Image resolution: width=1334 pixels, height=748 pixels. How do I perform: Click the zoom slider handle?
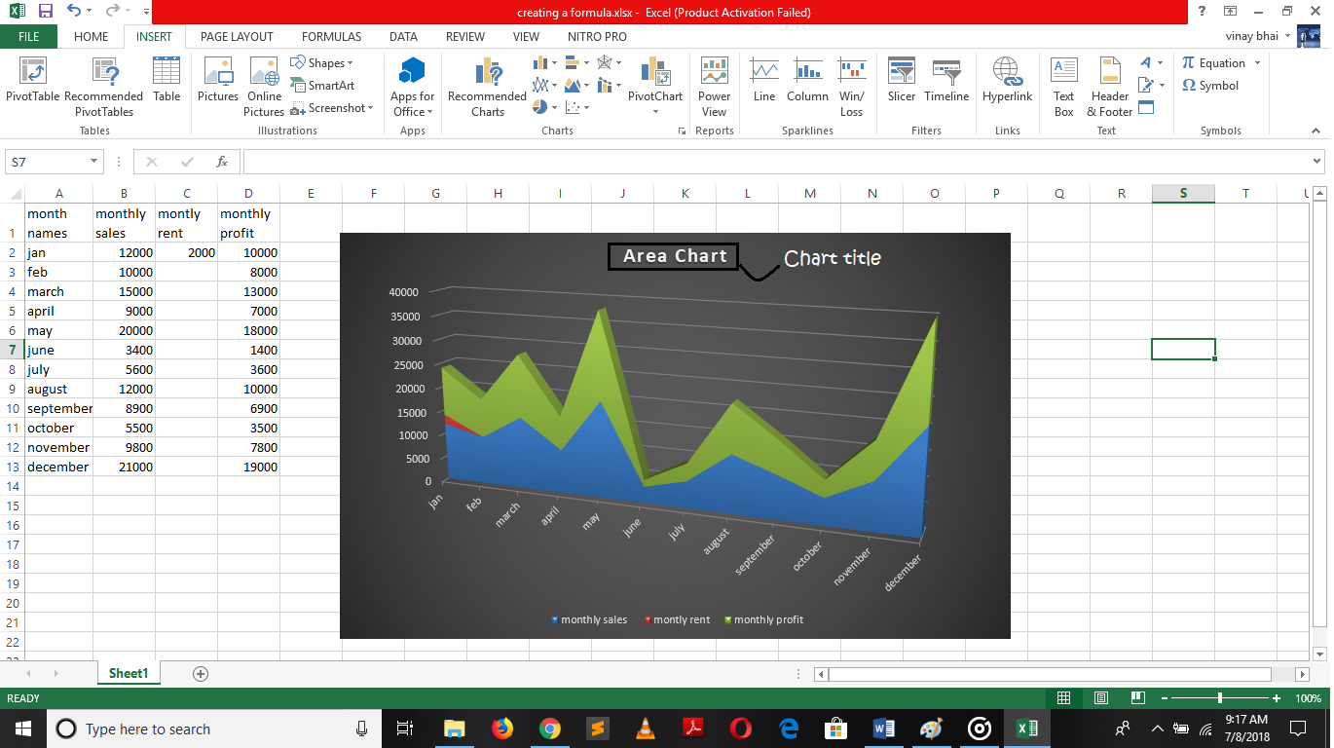pyautogui.click(x=1220, y=698)
